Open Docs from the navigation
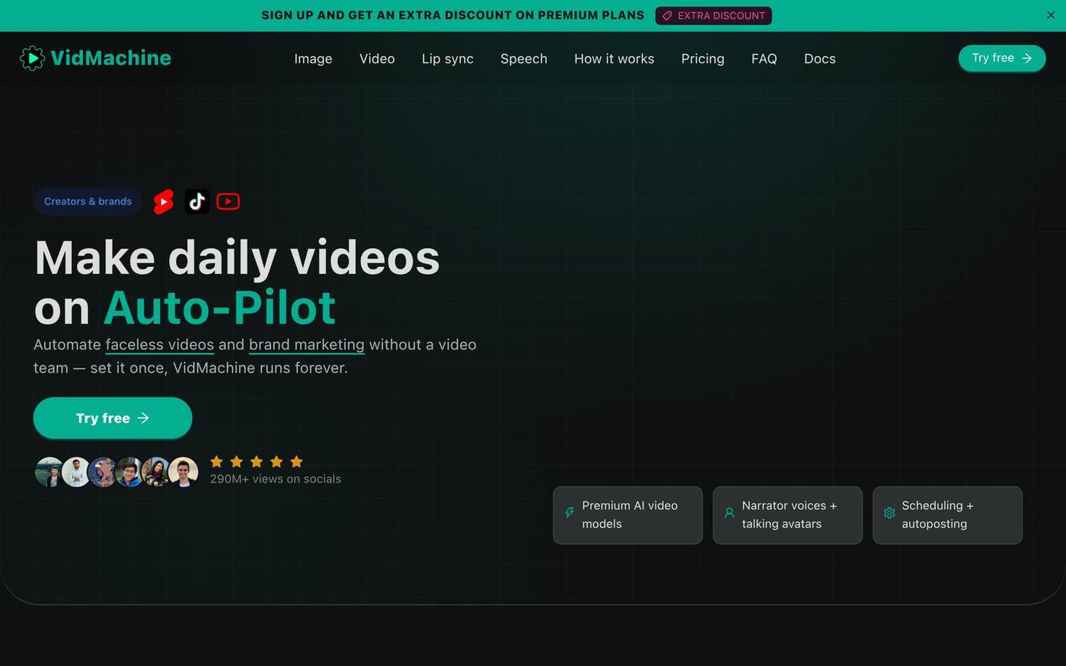The height and width of the screenshot is (666, 1066). (820, 59)
